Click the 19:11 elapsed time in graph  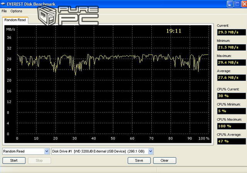tap(174, 31)
